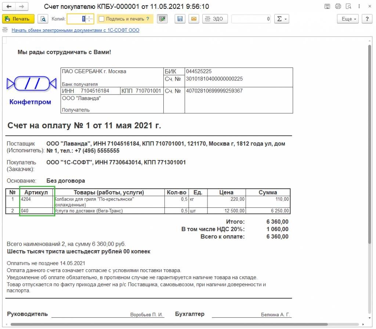Click the Товары (работы, услуги) column header
376x329 pixels.
point(109,192)
